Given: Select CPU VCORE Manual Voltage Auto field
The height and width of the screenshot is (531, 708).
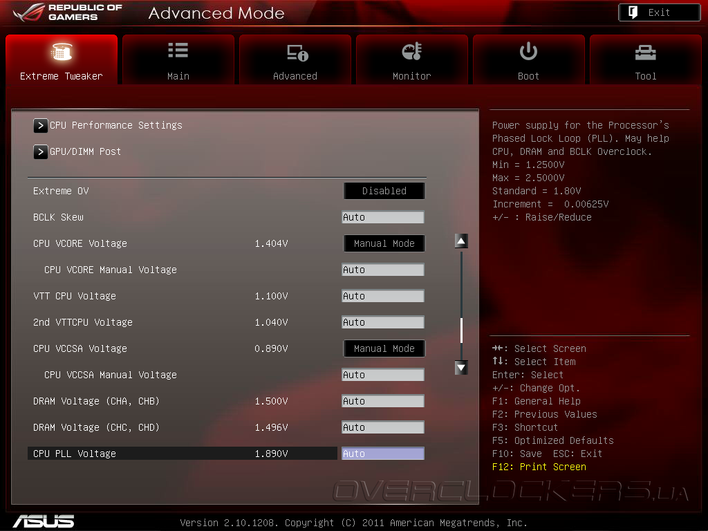Looking at the screenshot, I should pyautogui.click(x=383, y=270).
